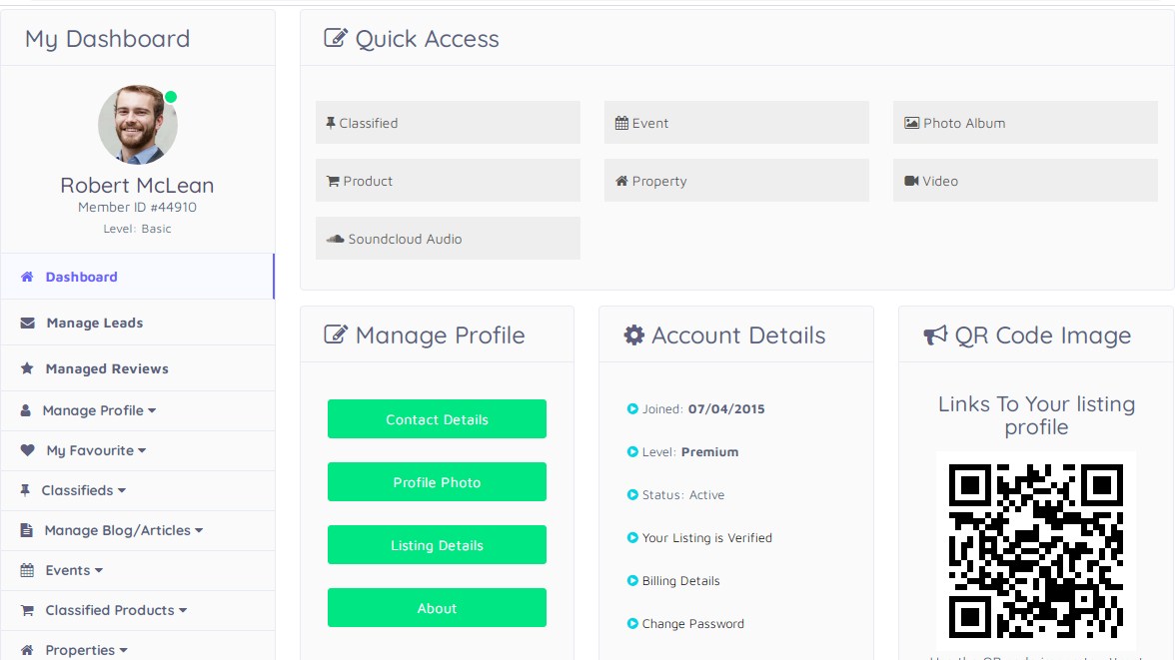Click the calendar icon on Event tile
This screenshot has width=1175, height=660.
pyautogui.click(x=621, y=123)
